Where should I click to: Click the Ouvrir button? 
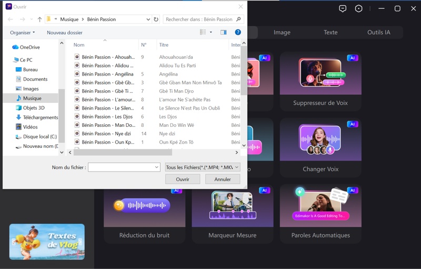(x=183, y=179)
